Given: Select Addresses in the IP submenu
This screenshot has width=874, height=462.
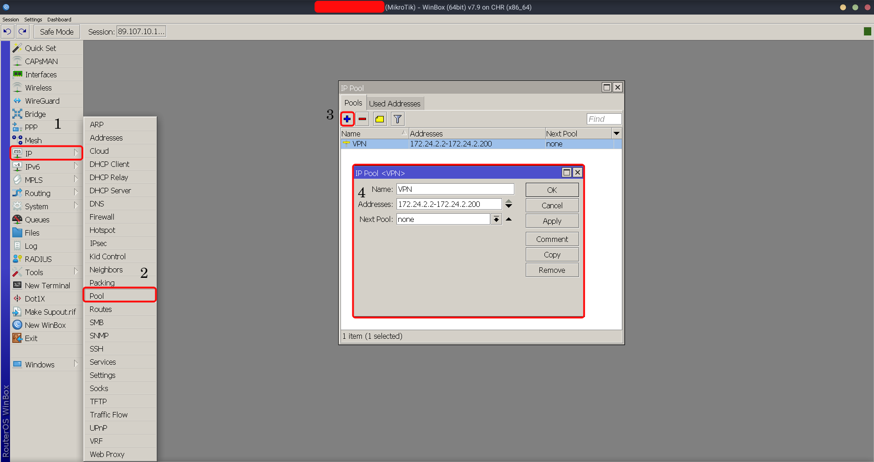Looking at the screenshot, I should tap(120, 138).
